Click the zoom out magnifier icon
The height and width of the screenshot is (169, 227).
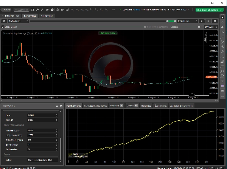42,10
